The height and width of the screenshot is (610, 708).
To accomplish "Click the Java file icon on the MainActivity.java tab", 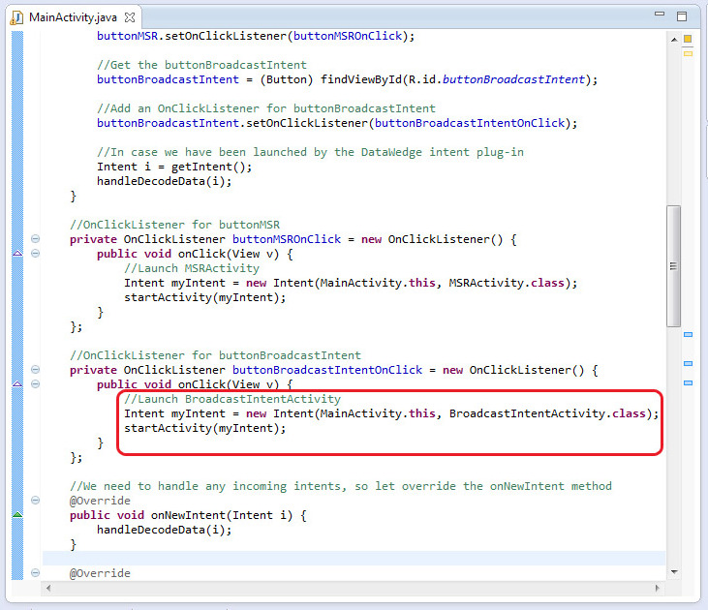I will tap(17, 17).
